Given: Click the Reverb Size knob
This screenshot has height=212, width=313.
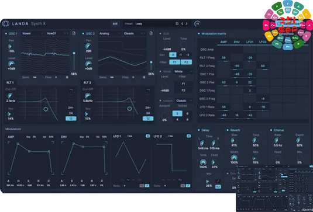Looking at the screenshot, I should 233,141.
